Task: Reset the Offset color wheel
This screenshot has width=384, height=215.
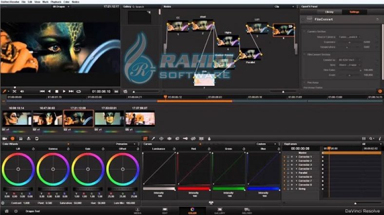Action: click(x=138, y=149)
